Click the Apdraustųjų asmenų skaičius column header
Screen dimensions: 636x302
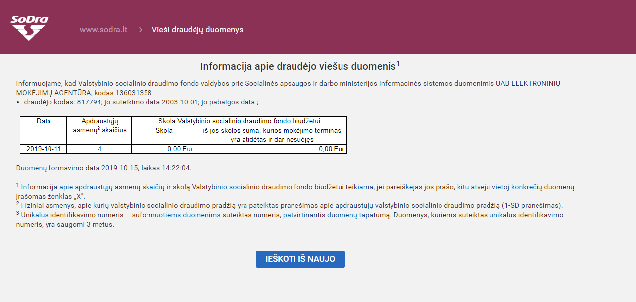coord(99,125)
